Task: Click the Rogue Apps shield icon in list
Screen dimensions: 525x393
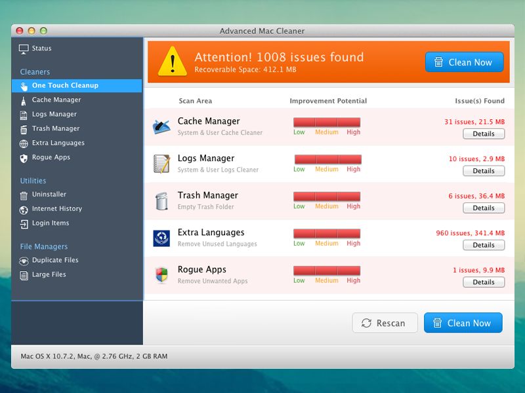Action: click(x=161, y=275)
